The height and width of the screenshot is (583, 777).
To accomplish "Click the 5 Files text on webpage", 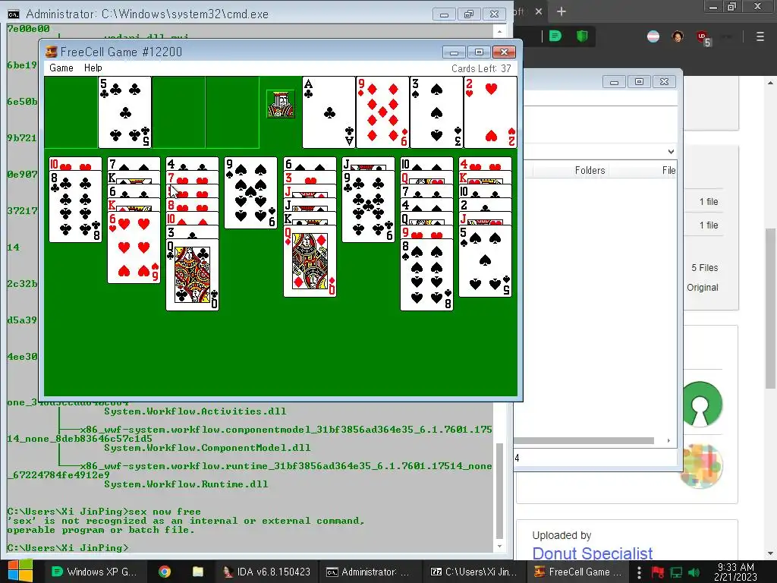I will tap(704, 268).
